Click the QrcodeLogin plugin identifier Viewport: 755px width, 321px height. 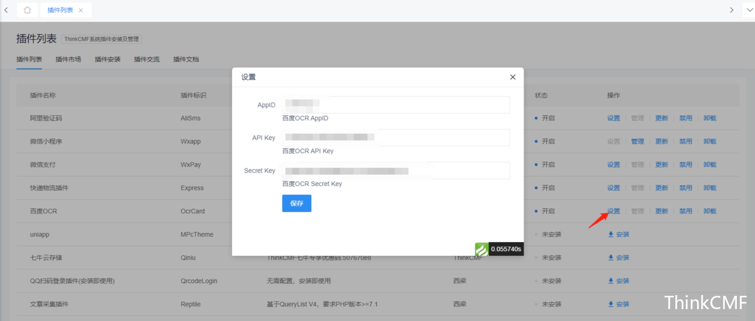199,281
